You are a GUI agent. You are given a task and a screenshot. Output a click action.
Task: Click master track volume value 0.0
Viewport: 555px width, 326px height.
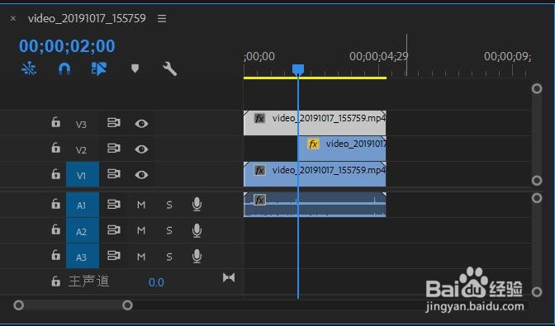(156, 282)
